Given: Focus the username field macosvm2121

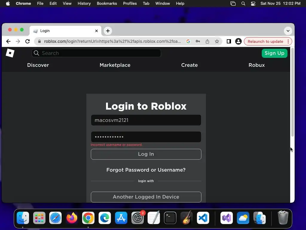Looking at the screenshot, I should click(x=146, y=120).
